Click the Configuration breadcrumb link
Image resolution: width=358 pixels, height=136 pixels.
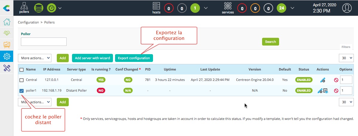coord(28,22)
